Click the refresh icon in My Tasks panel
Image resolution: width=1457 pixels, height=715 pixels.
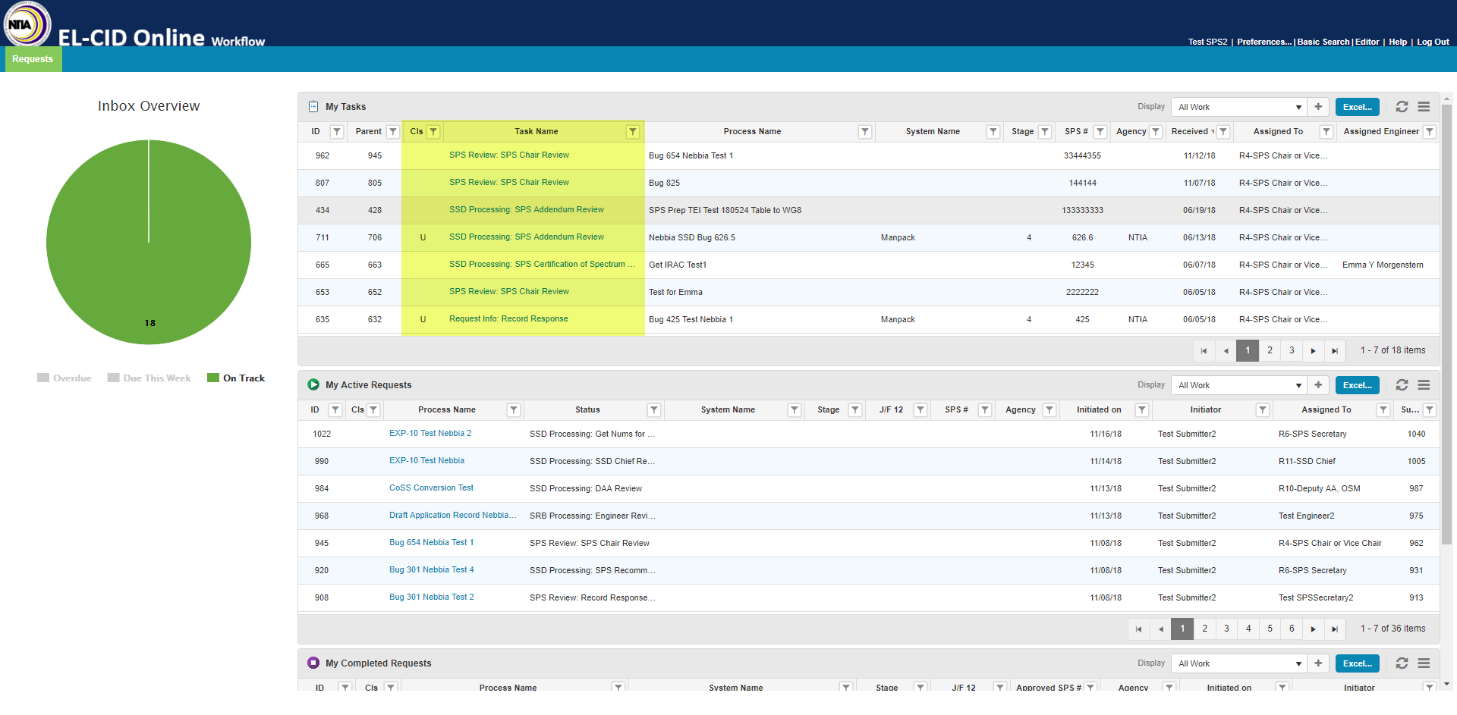[x=1402, y=107]
